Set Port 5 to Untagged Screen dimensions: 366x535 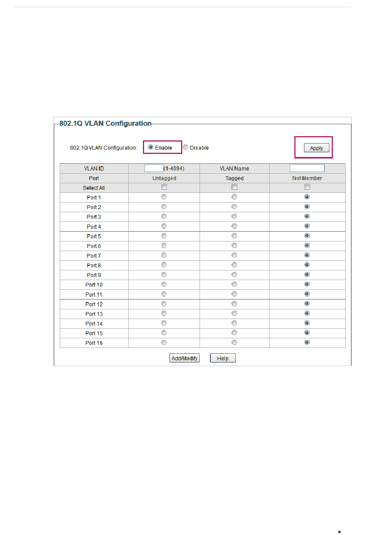coord(164,236)
